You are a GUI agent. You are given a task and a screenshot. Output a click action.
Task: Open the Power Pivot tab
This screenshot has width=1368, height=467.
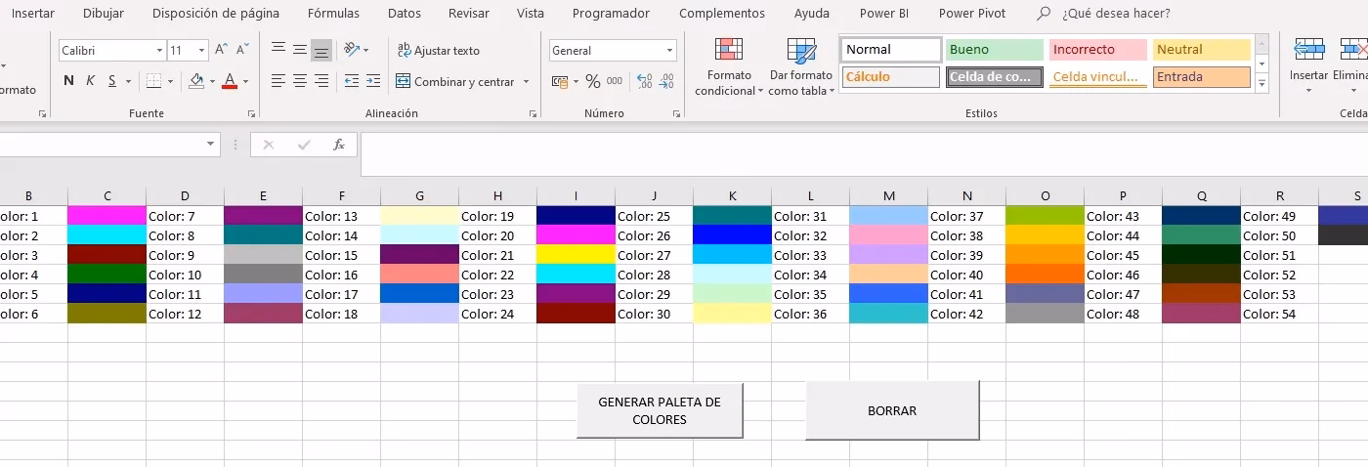point(972,14)
